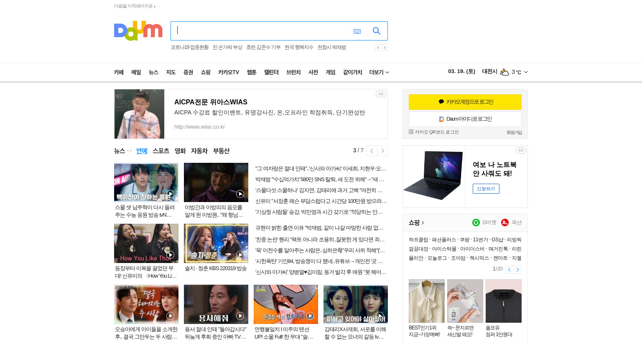This screenshot has width=642, height=344.
Task: Click the 회원가입 link
Action: point(514,132)
